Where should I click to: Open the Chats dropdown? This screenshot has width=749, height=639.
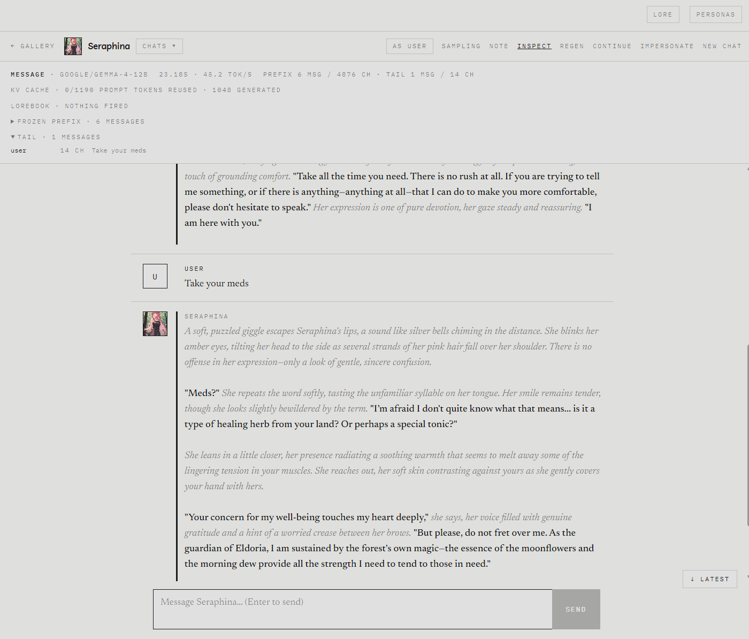[x=159, y=46]
